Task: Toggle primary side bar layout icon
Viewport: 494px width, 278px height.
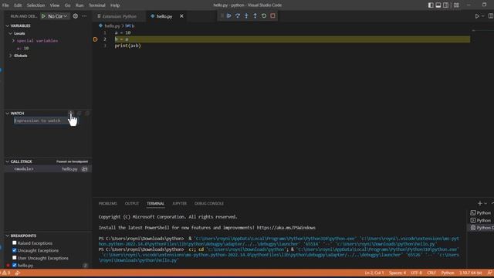Action: [431, 5]
